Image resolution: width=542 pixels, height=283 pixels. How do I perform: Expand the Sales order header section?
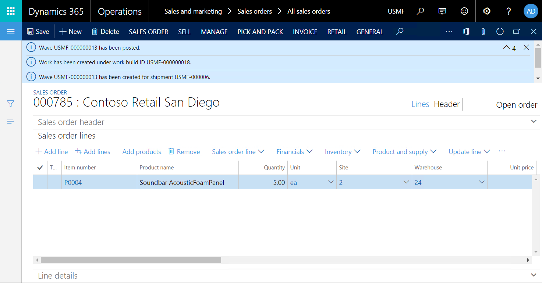click(x=286, y=122)
